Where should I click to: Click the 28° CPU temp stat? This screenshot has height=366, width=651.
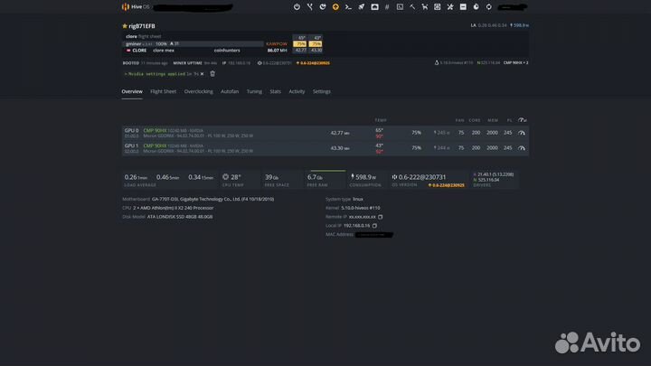[x=232, y=179]
